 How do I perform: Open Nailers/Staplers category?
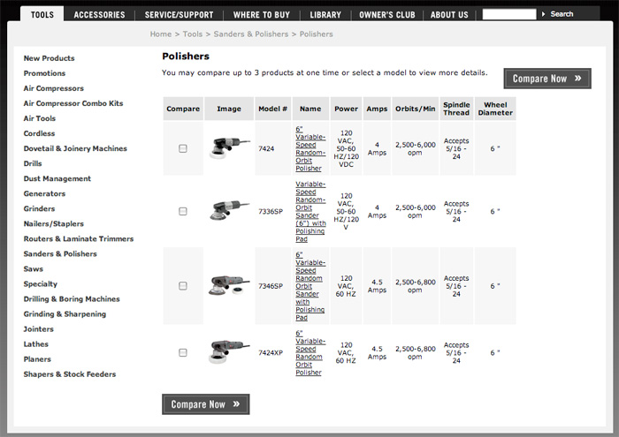[x=54, y=224]
